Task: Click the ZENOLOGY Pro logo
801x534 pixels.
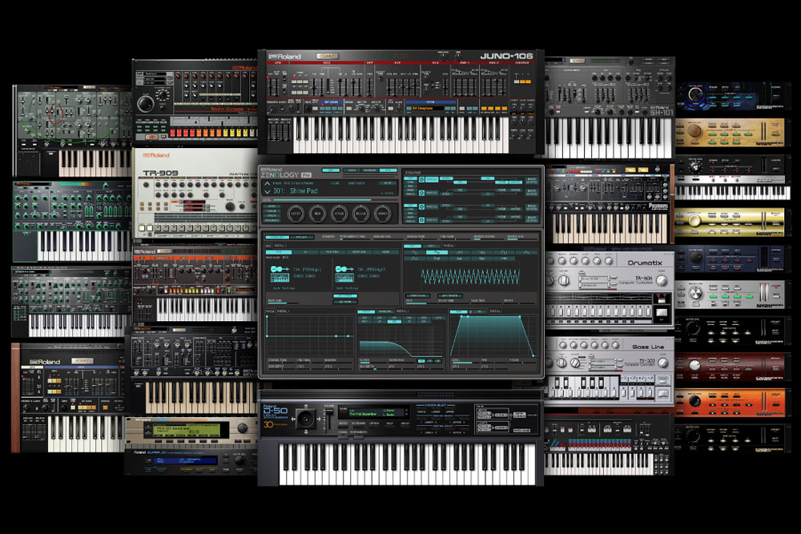Action: click(286, 175)
